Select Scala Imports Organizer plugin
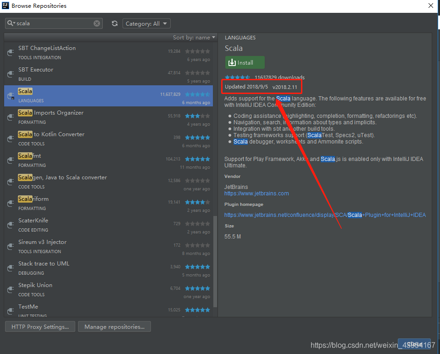The image size is (440, 354). pyautogui.click(x=109, y=117)
